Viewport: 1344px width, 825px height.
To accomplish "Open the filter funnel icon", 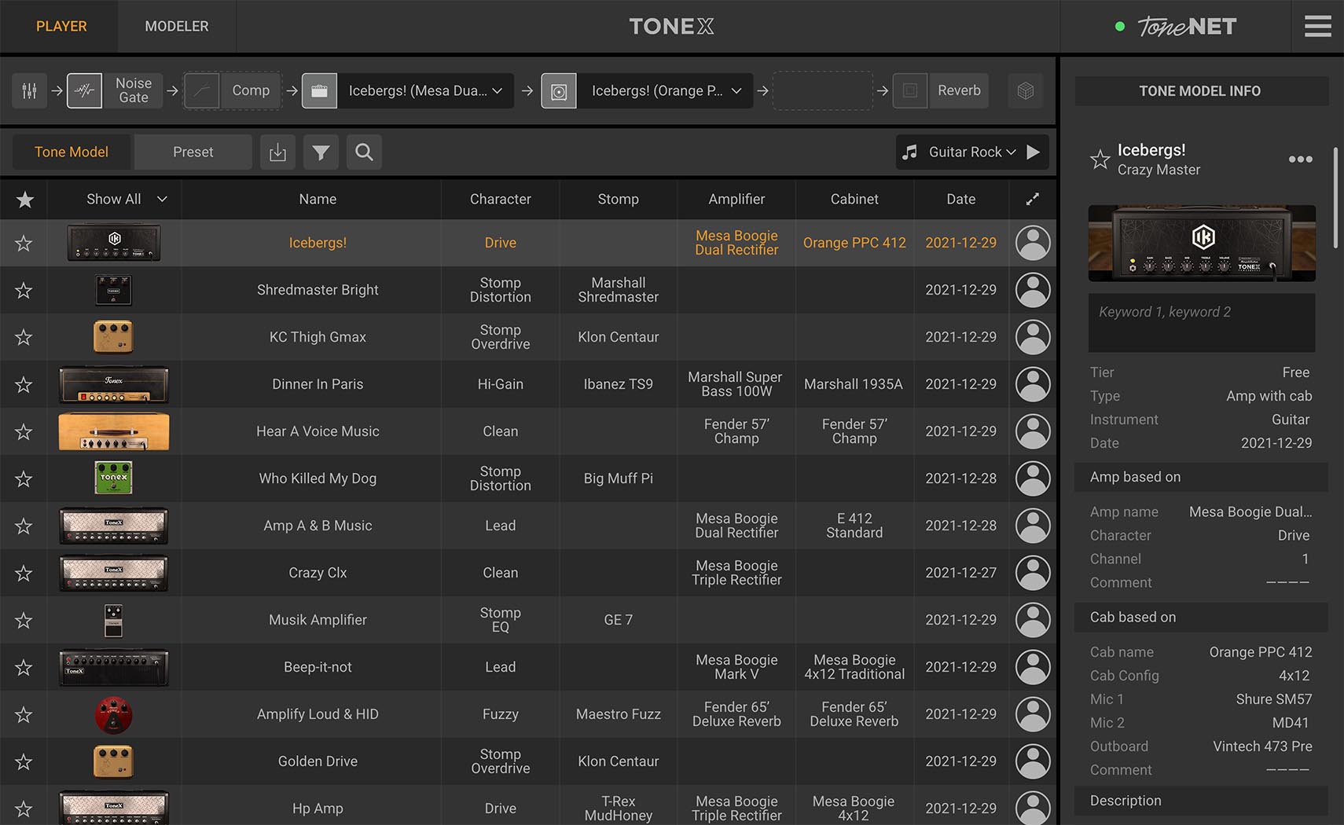I will click(x=321, y=152).
